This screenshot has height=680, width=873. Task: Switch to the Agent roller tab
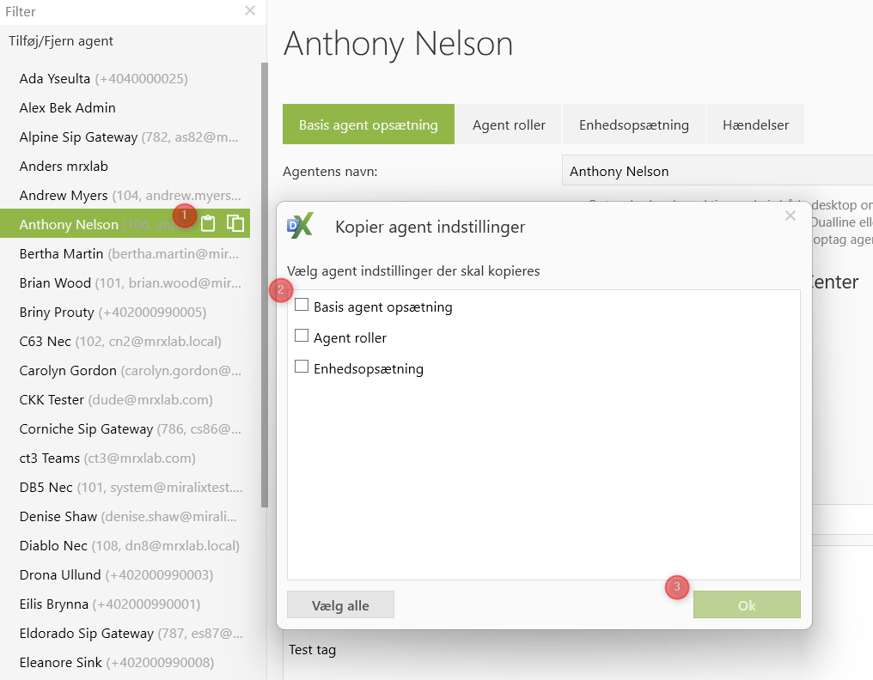[x=509, y=124]
